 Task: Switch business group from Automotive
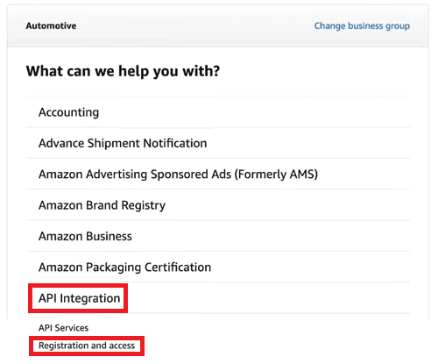pyautogui.click(x=362, y=26)
